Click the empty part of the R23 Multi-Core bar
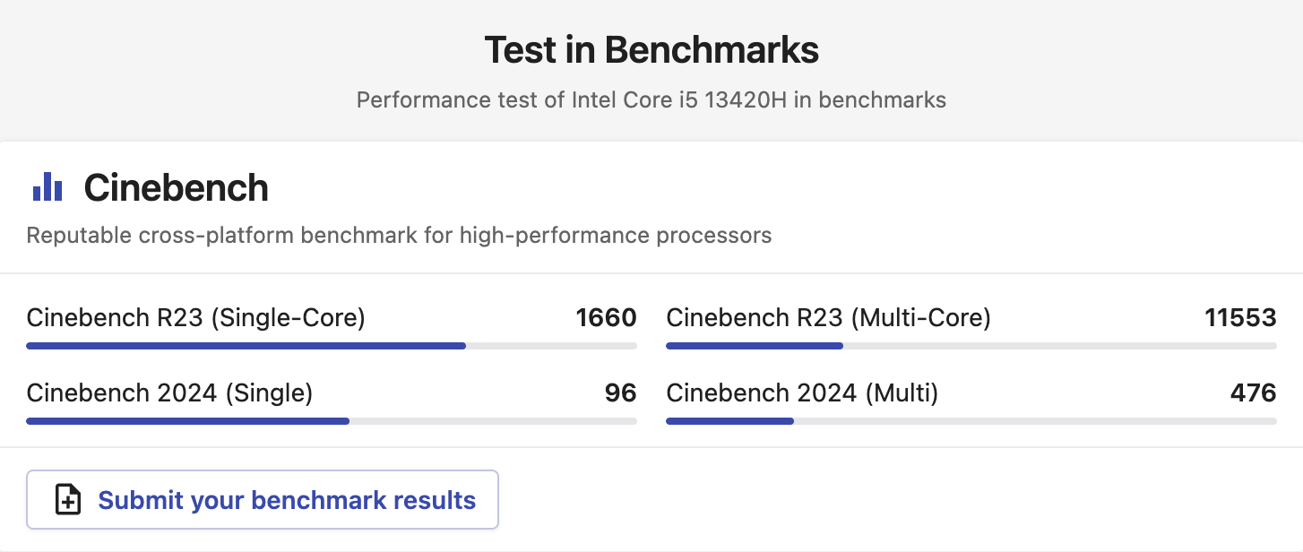The image size is (1303, 552). click(x=1060, y=346)
